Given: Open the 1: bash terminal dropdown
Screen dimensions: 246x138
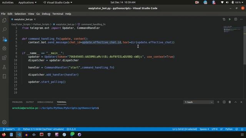Looking at the screenshot, I should 198,102.
